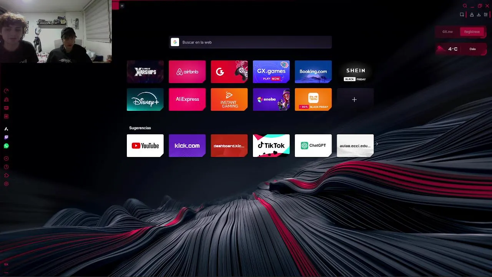This screenshot has width=492, height=277.
Task: Click the Oslo weather location
Action: tap(473, 49)
